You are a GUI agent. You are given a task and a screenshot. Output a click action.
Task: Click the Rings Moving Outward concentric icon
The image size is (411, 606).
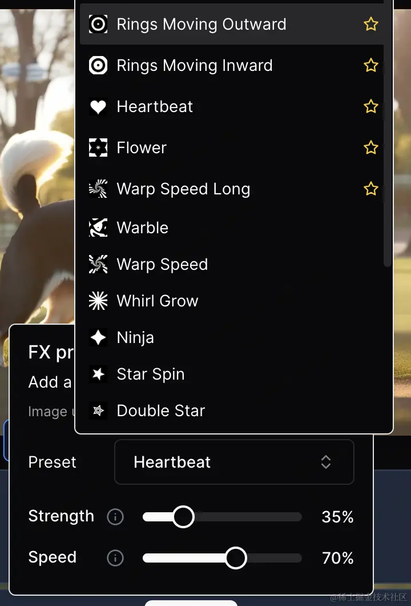[98, 24]
